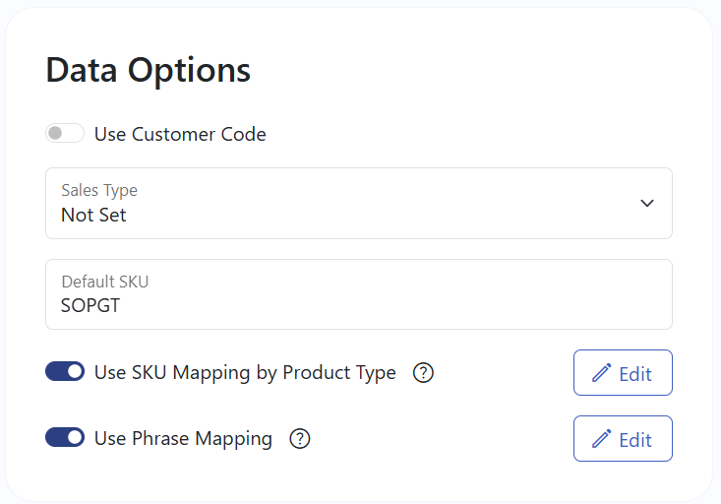The width and height of the screenshot is (721, 504).
Task: Click the Use Phrase Mapping label text
Action: pyautogui.click(x=183, y=439)
